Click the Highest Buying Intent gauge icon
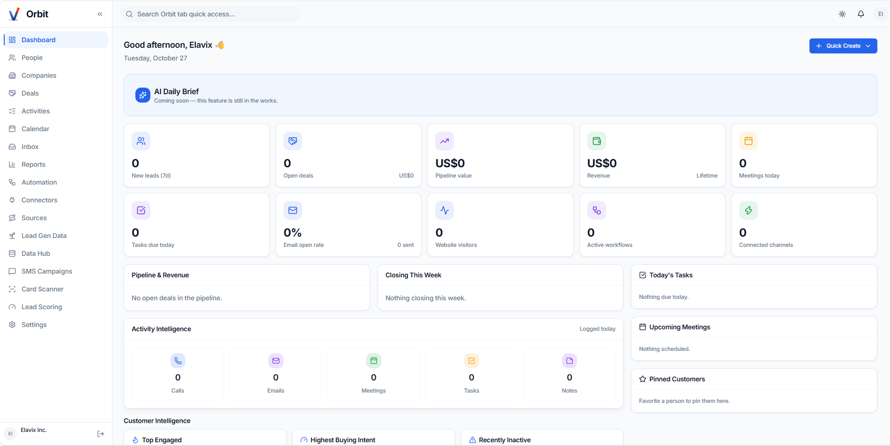 (304, 440)
